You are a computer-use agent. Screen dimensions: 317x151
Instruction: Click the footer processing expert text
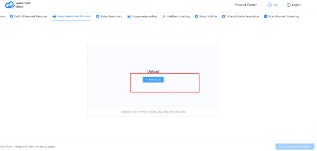[x=28, y=146]
